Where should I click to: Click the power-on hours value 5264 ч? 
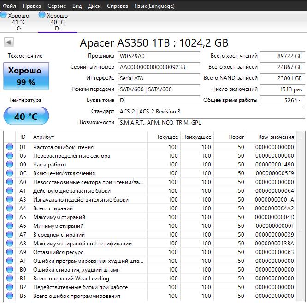coord(282,101)
